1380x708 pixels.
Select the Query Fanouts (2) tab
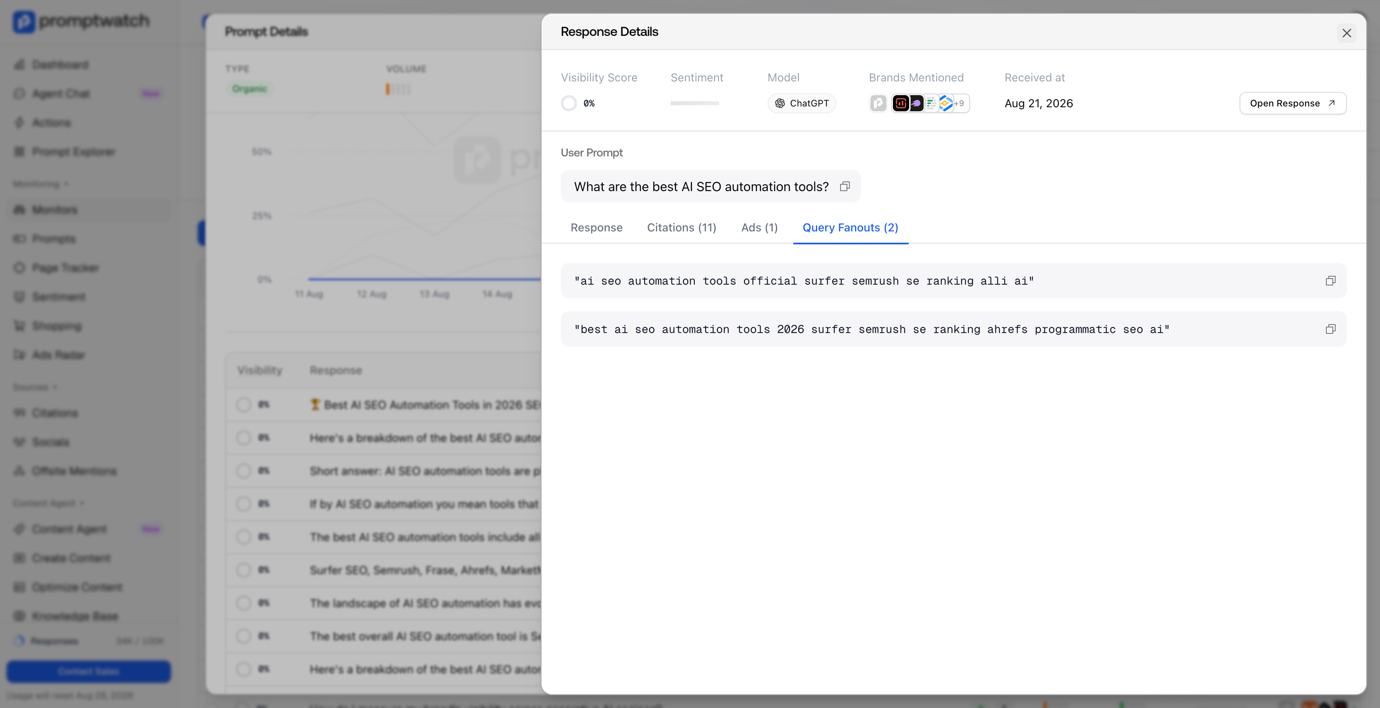[850, 227]
